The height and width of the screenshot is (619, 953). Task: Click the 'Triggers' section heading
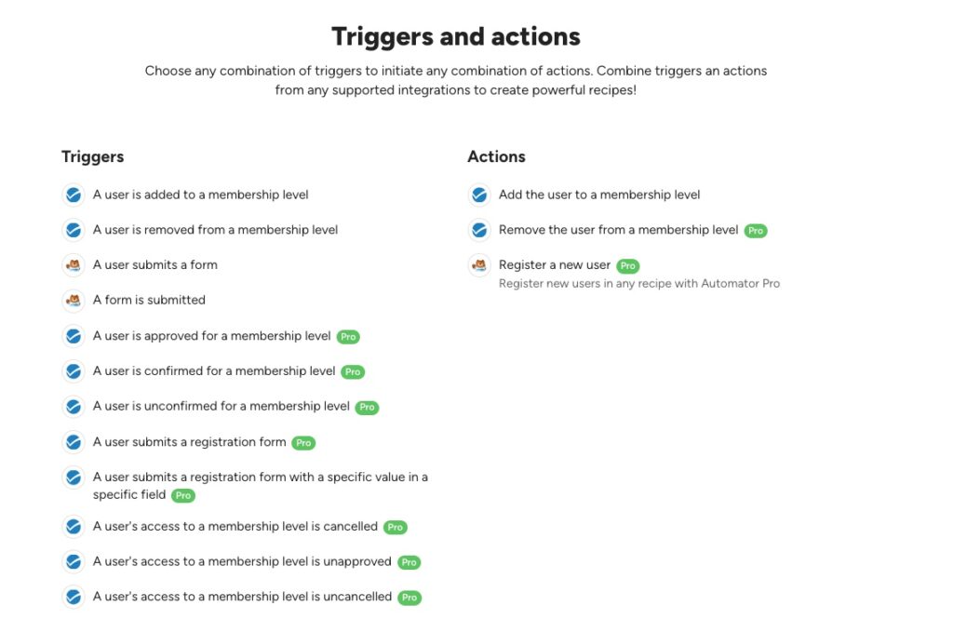92,157
